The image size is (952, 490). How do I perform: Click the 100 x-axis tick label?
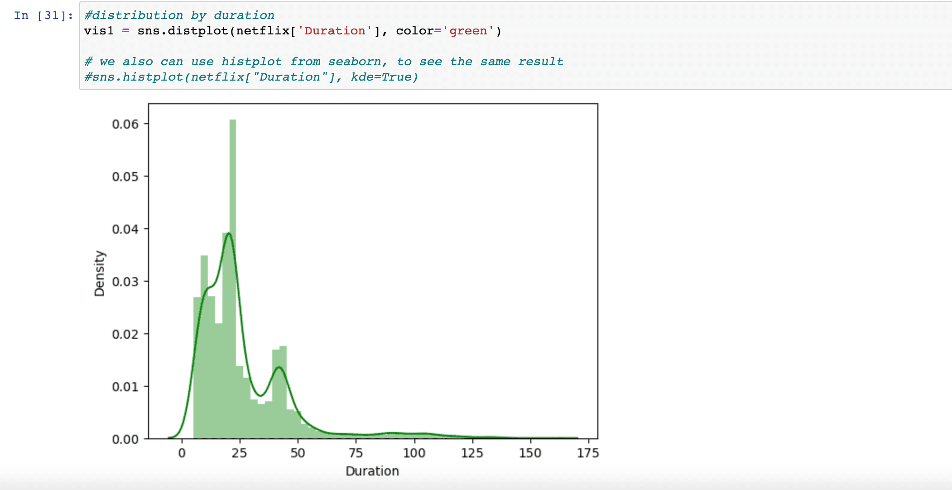tap(414, 453)
